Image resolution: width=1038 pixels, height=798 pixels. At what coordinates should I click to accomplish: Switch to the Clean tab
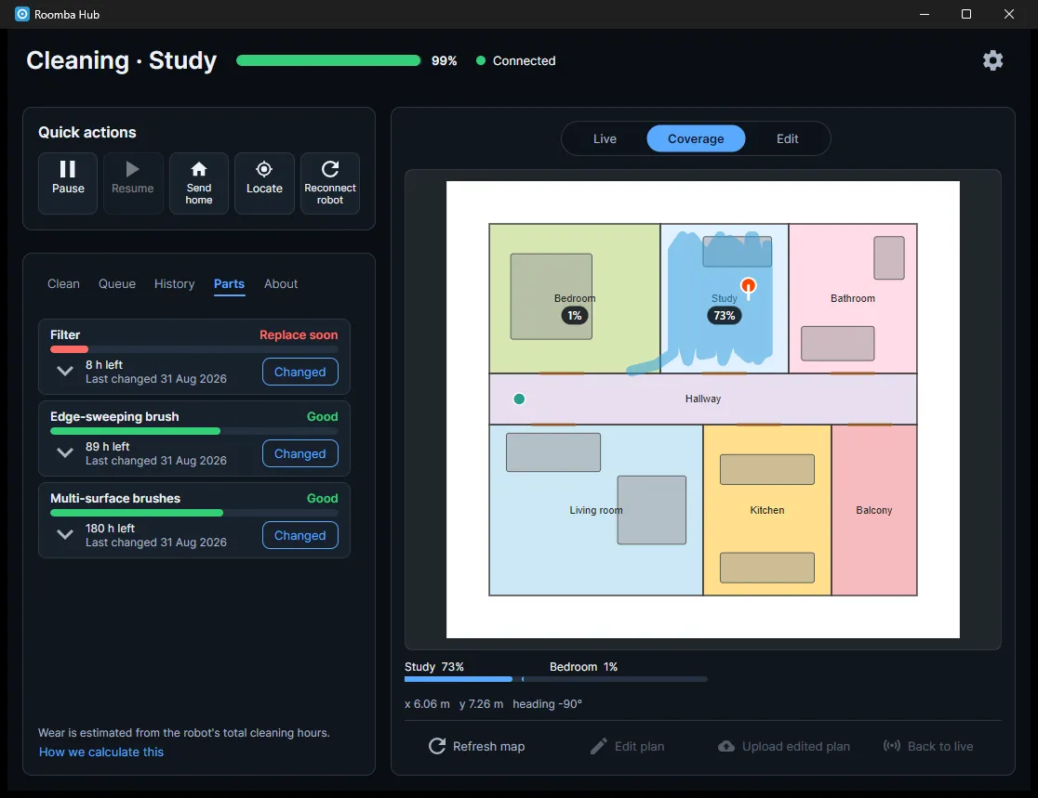coord(63,283)
